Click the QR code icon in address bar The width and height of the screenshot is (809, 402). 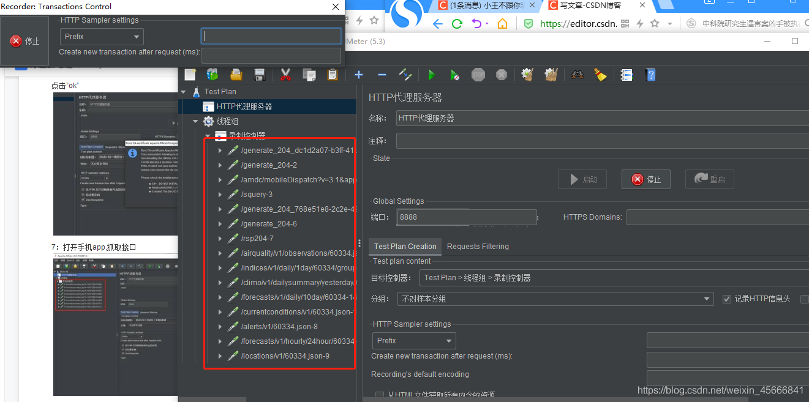click(x=625, y=24)
